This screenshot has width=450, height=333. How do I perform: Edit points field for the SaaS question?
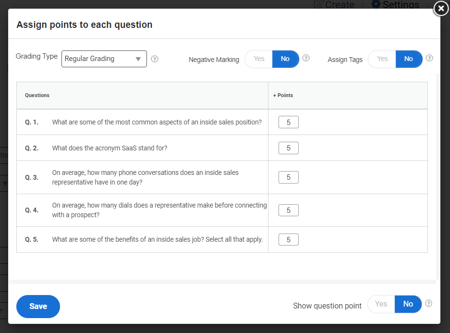[288, 148]
